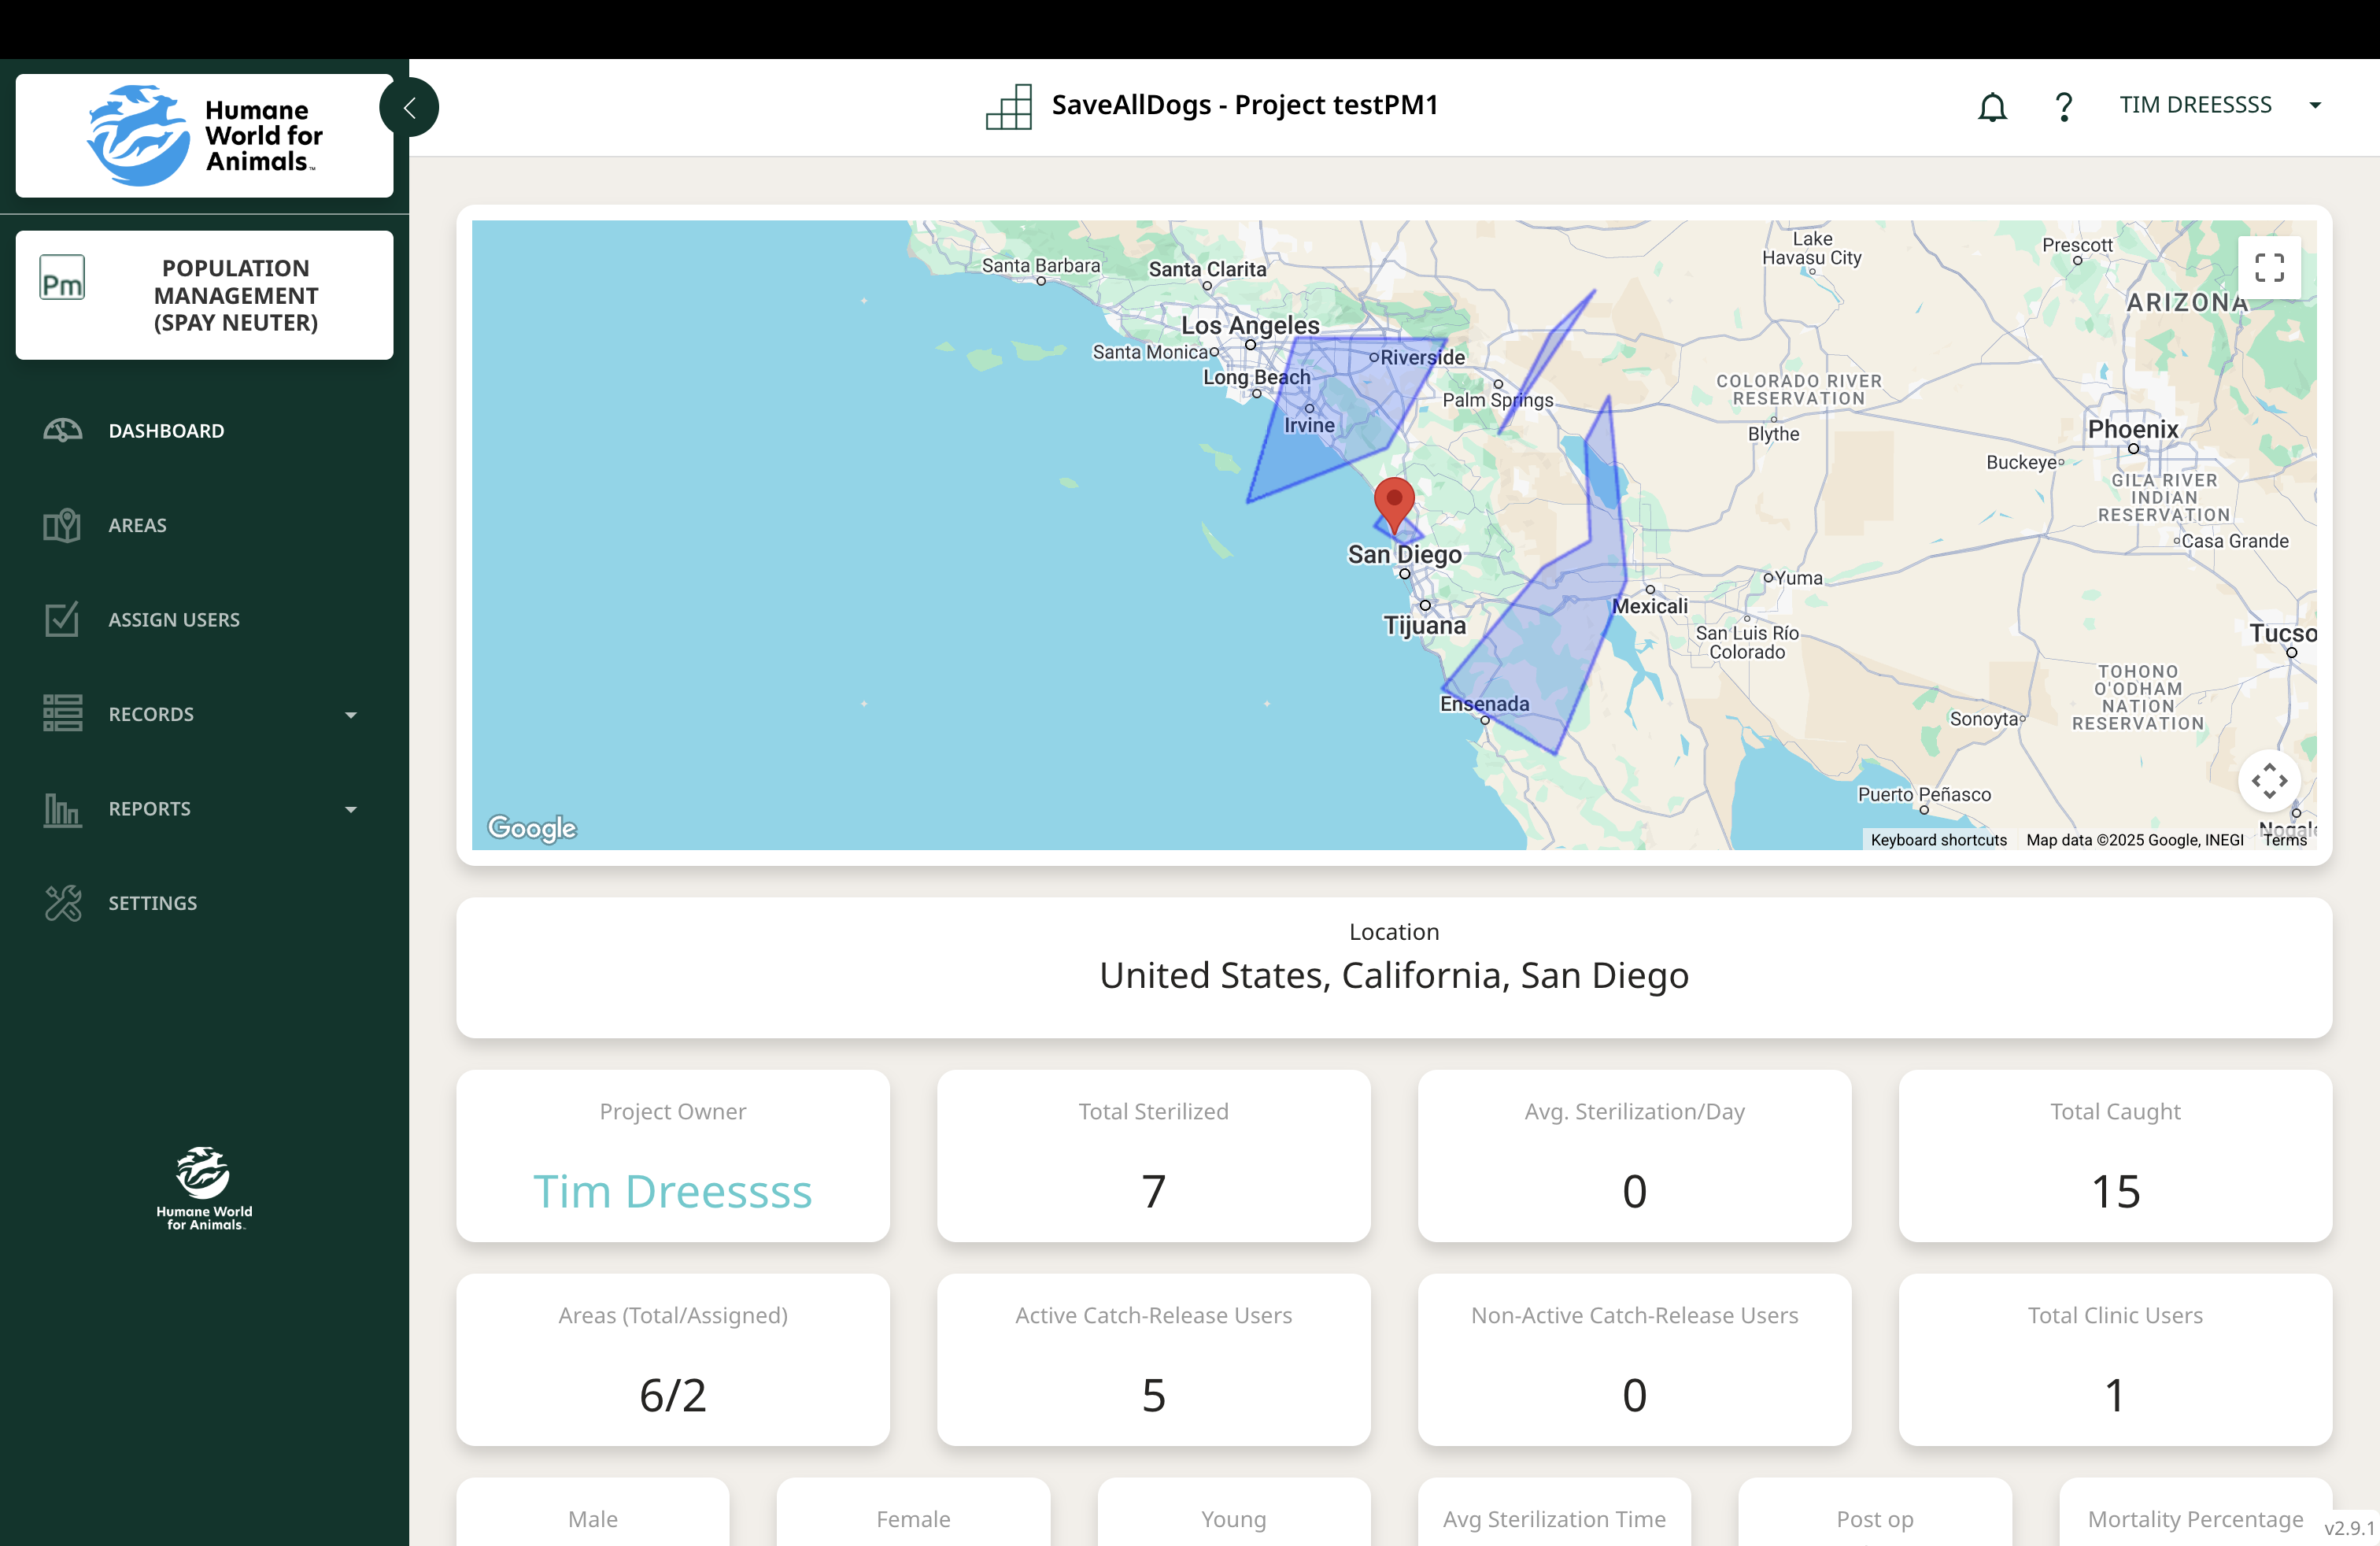Open the help question mark icon
2380x1546 pixels.
[2063, 106]
